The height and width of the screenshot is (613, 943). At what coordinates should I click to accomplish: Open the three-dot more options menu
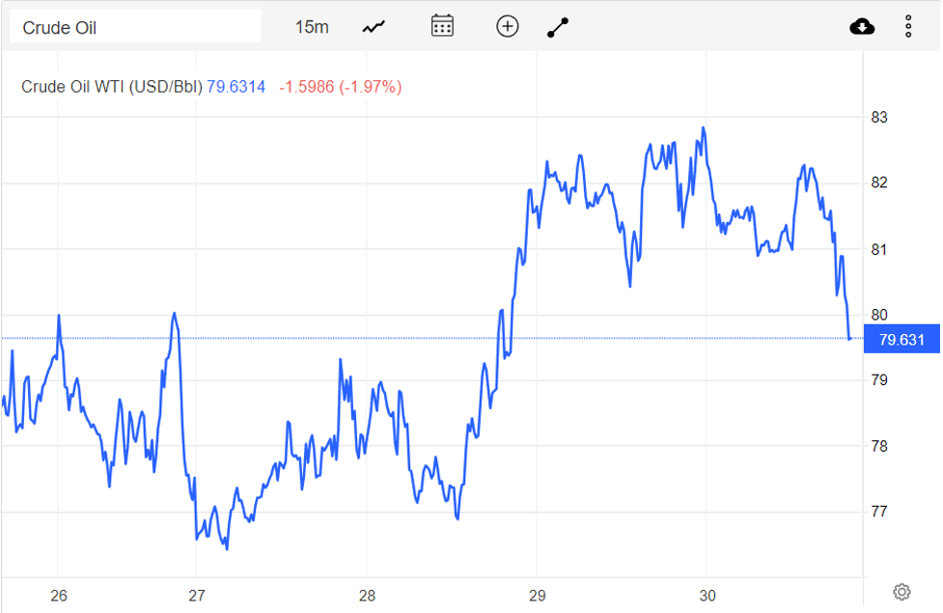coord(908,26)
